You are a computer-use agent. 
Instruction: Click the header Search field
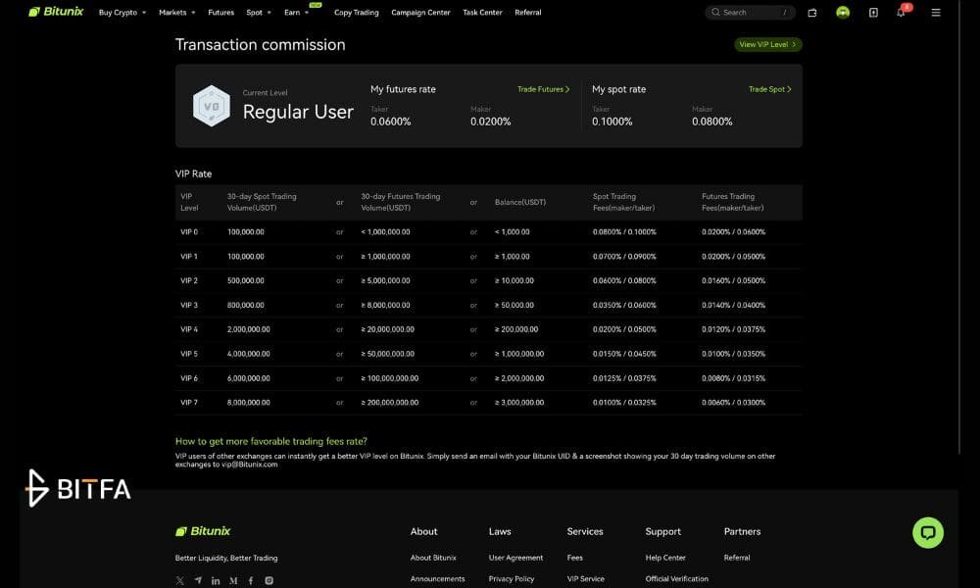[750, 12]
